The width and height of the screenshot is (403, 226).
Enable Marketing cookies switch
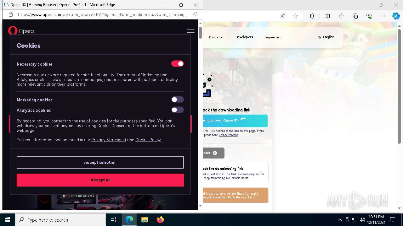click(178, 100)
